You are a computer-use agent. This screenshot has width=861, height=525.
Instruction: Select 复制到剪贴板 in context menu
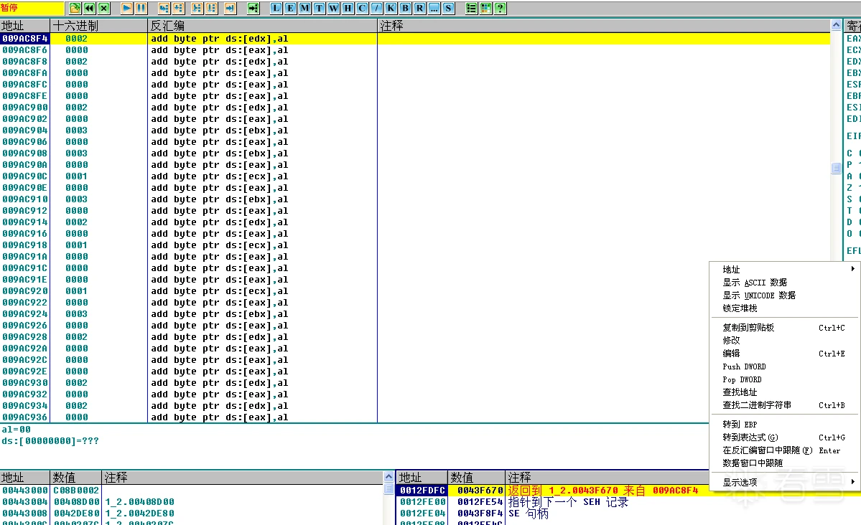(748, 327)
